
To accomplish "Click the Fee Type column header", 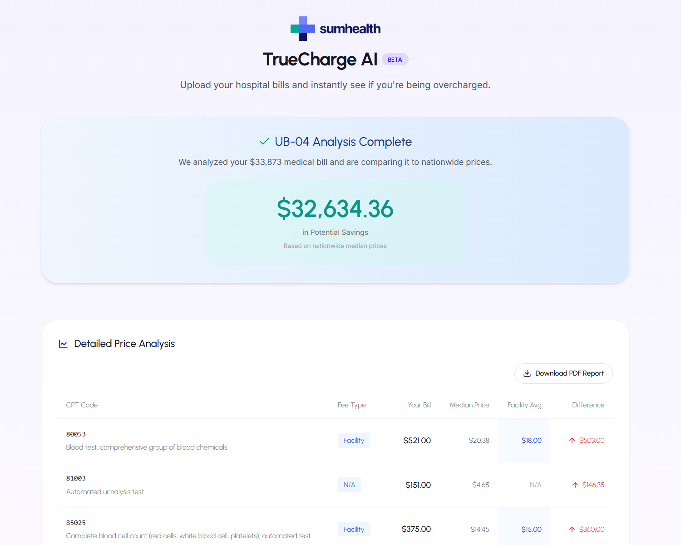I will point(351,405).
